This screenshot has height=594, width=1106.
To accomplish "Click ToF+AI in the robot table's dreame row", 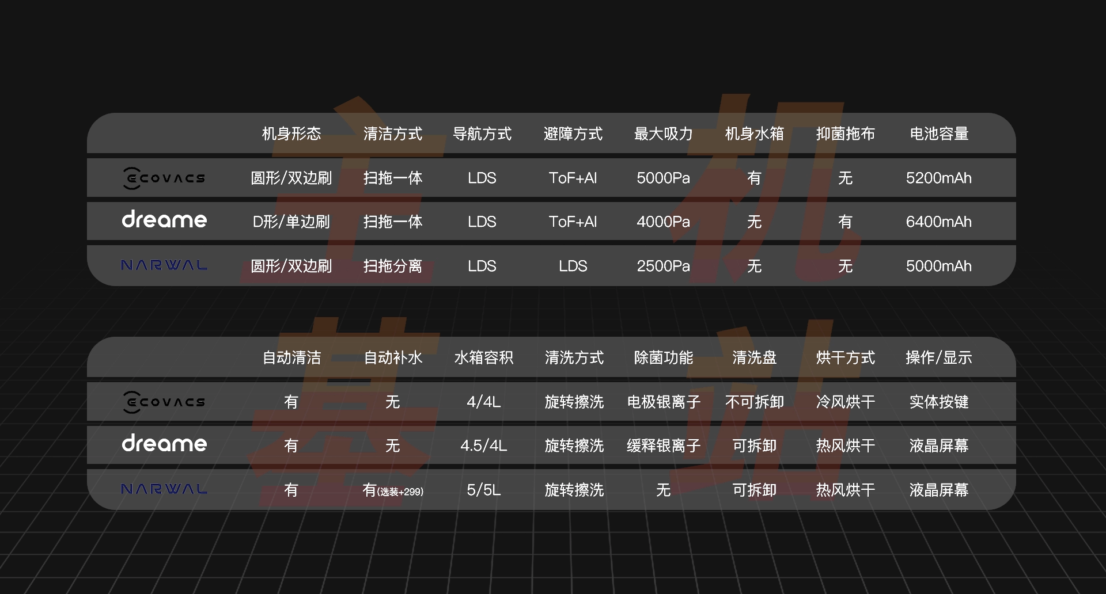I will click(573, 222).
